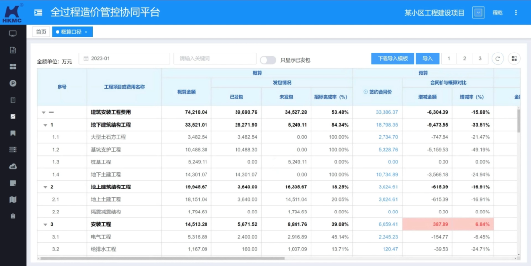Open the line chart icon in sidebar
The image size is (531, 266).
click(x=13, y=117)
